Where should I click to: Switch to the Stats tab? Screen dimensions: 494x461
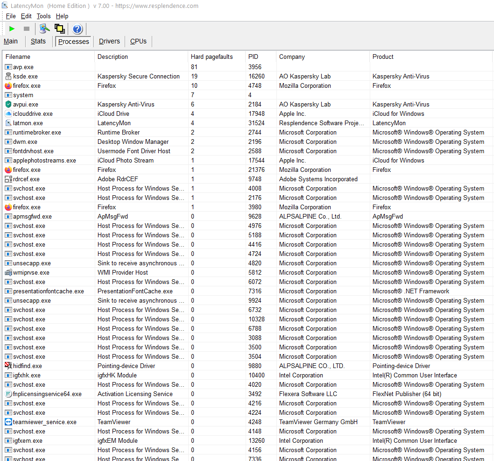[38, 41]
